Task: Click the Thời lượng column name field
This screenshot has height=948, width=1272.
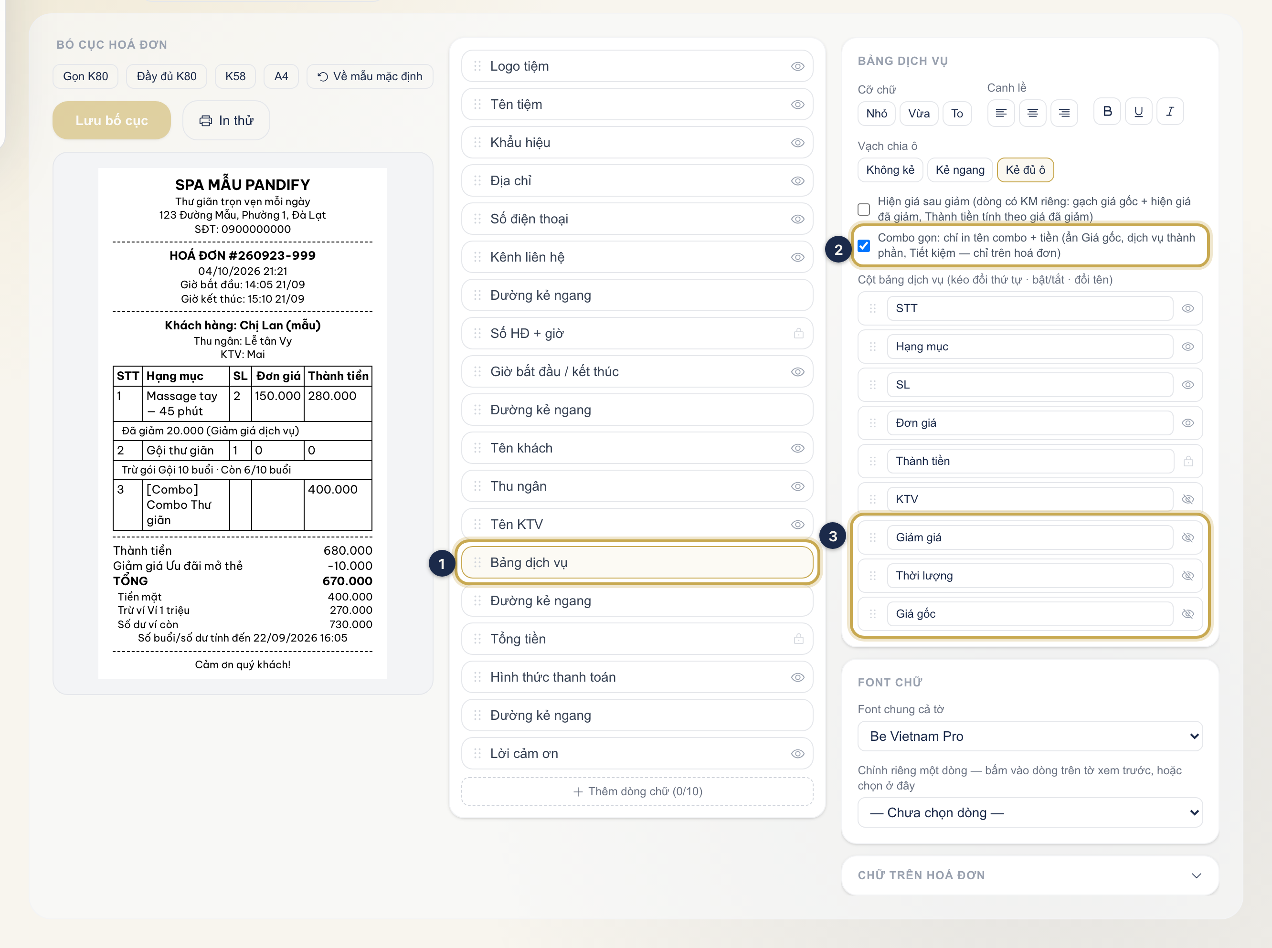Action: [x=1030, y=576]
